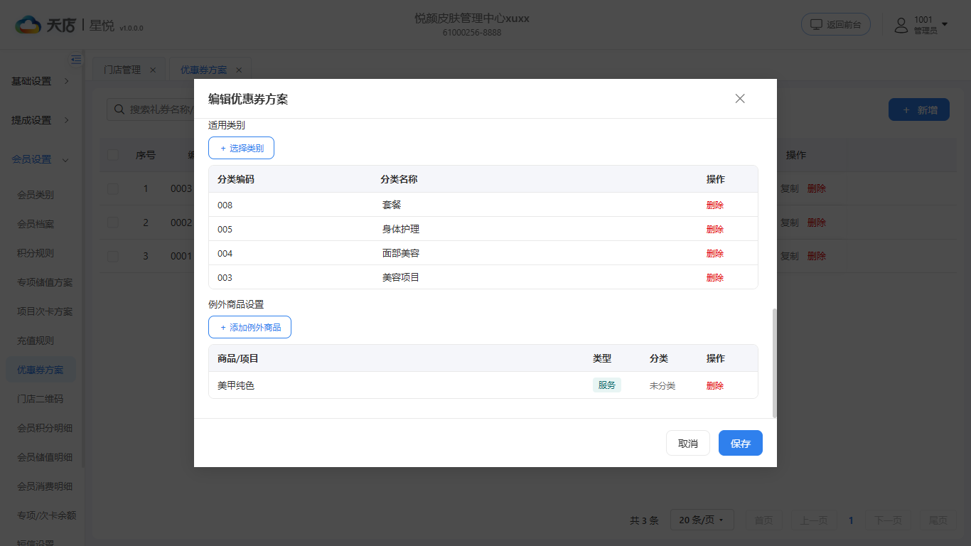This screenshot has width=971, height=546.
Task: Open 门店二维码 in the sidebar
Action: pyautogui.click(x=41, y=399)
